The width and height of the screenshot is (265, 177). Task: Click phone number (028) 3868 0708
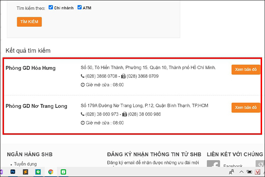101,76
